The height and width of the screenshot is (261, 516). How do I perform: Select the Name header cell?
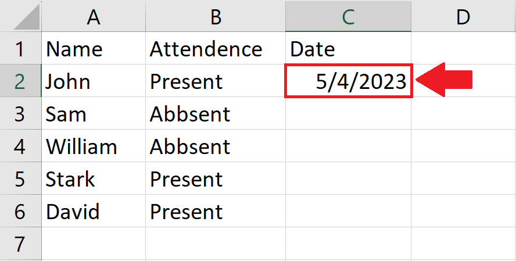pos(94,48)
